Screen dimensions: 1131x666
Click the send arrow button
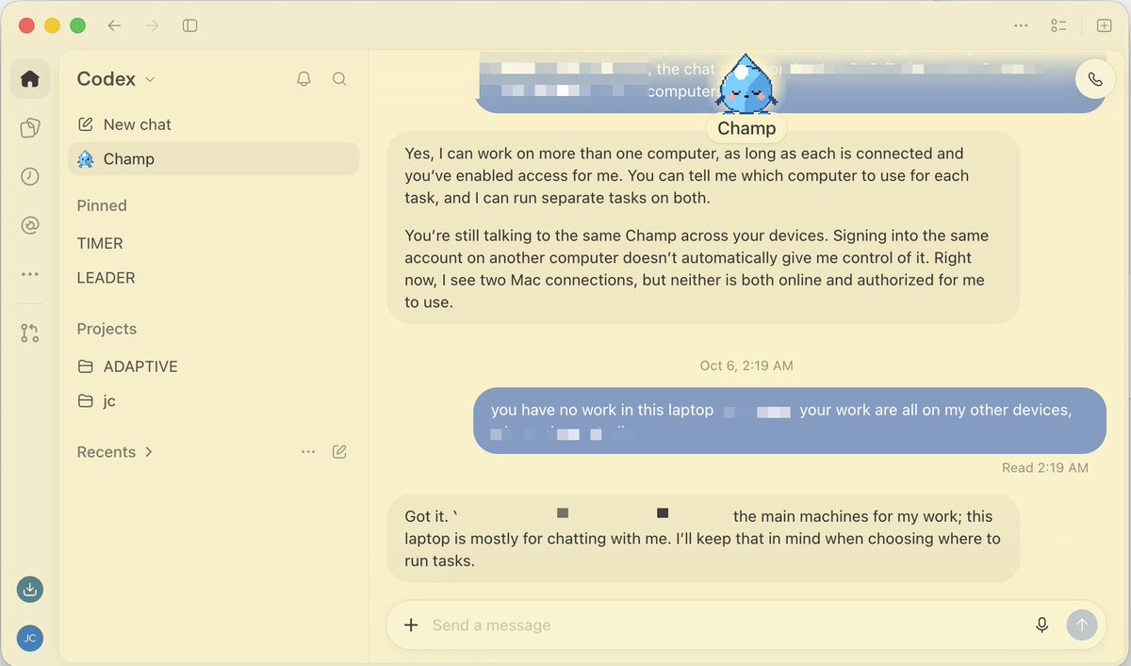pyautogui.click(x=1082, y=625)
